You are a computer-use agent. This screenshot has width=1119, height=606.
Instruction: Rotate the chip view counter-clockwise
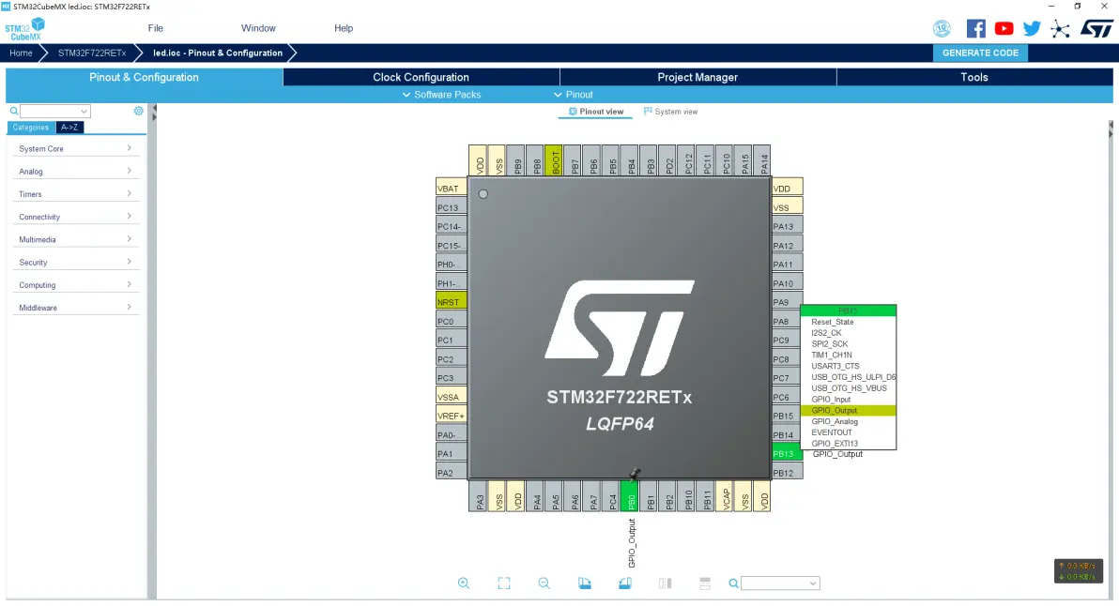coord(625,583)
